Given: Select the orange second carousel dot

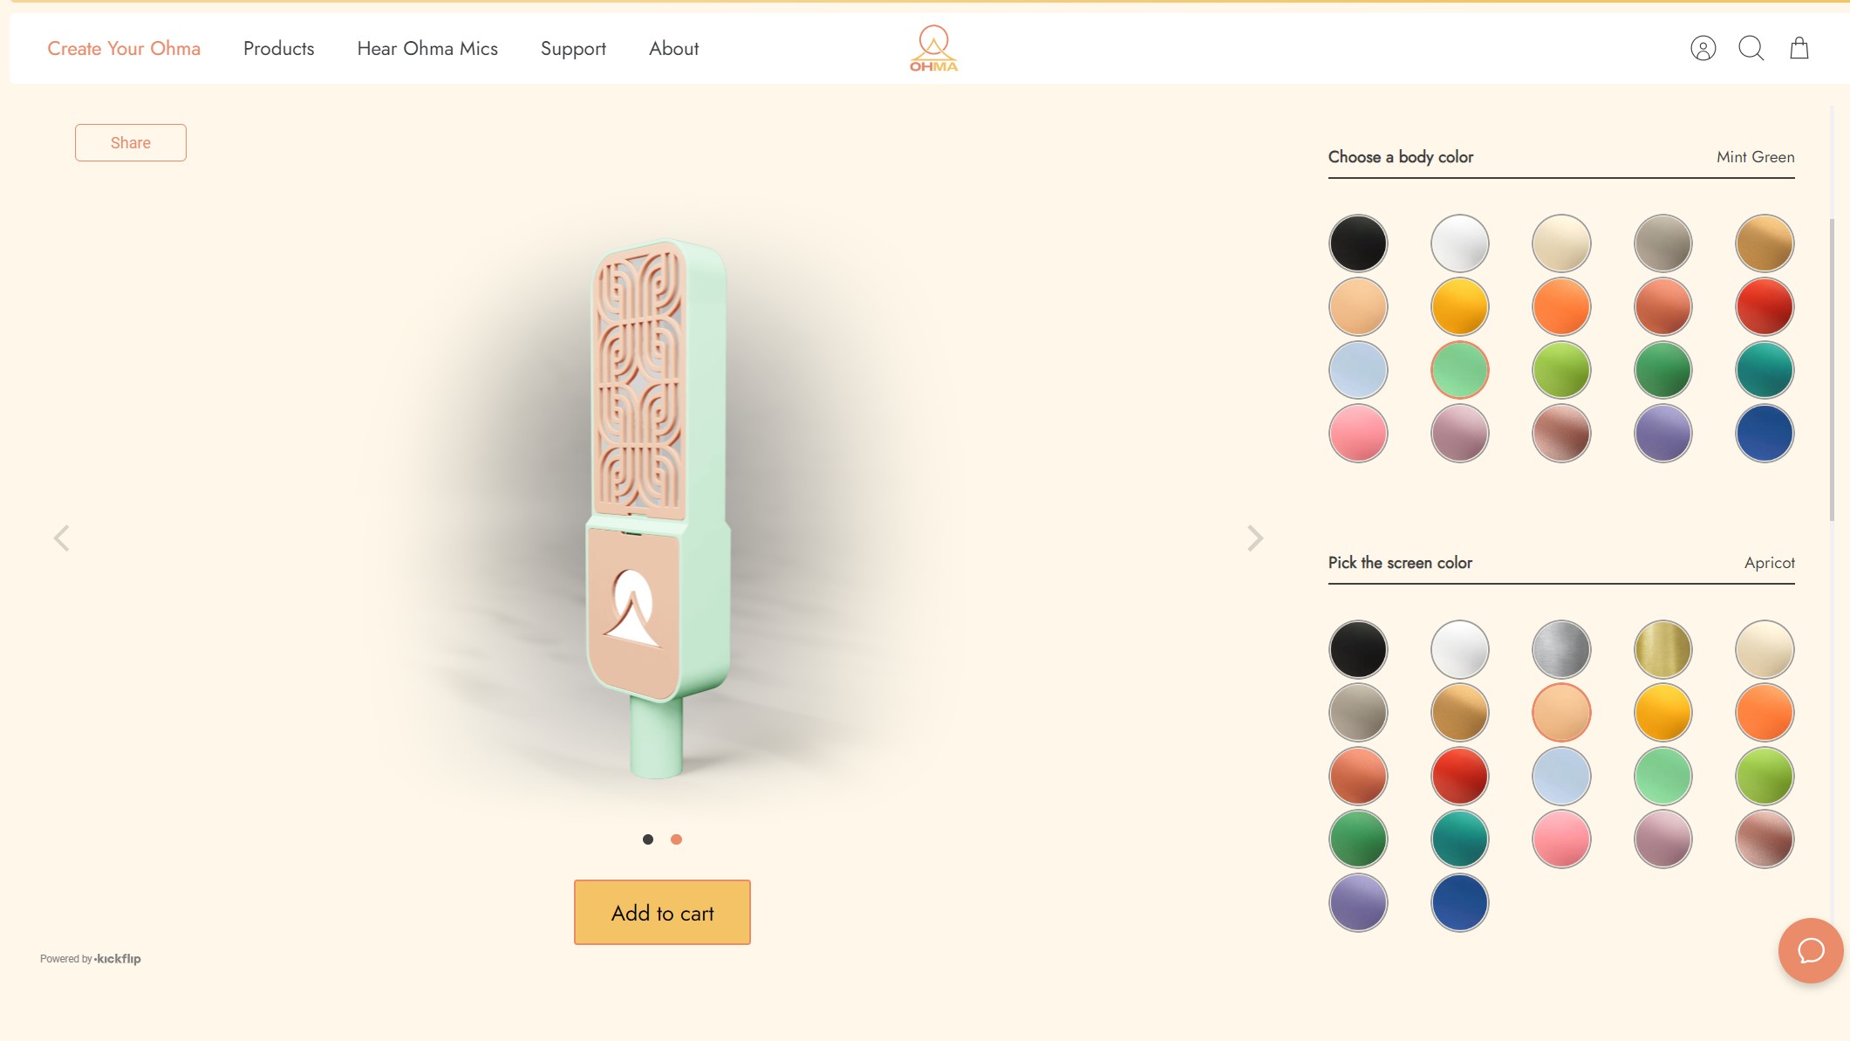Looking at the screenshot, I should [x=676, y=839].
